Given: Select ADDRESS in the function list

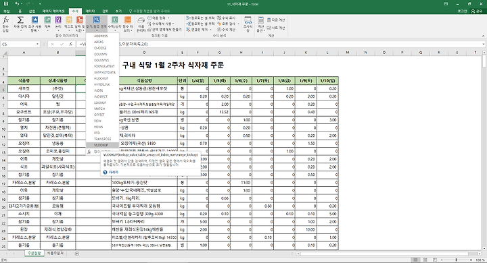Looking at the screenshot, I should 102,36.
